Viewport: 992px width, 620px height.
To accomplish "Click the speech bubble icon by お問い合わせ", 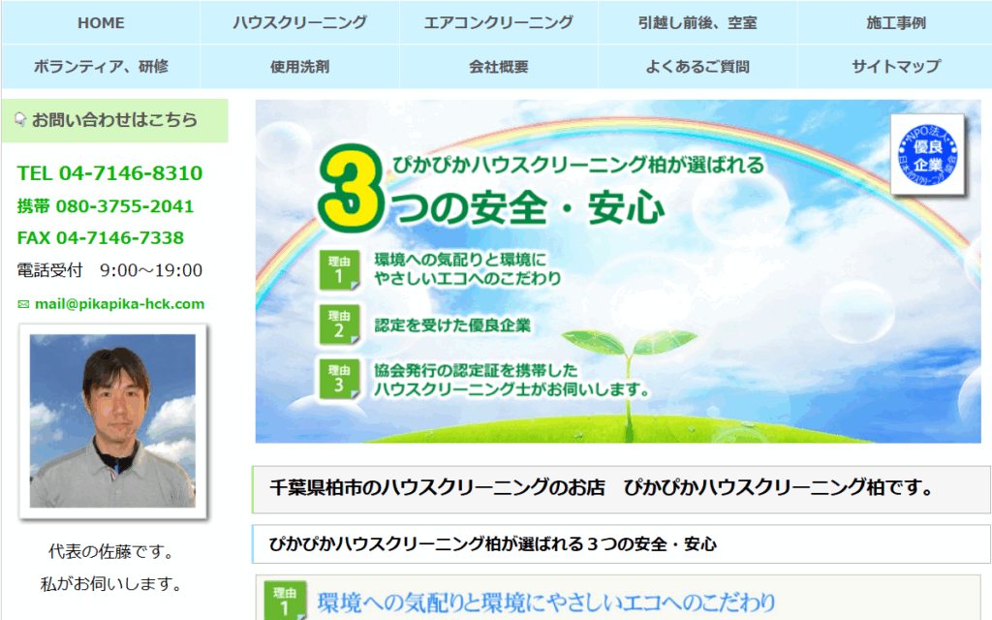I will coord(19,120).
